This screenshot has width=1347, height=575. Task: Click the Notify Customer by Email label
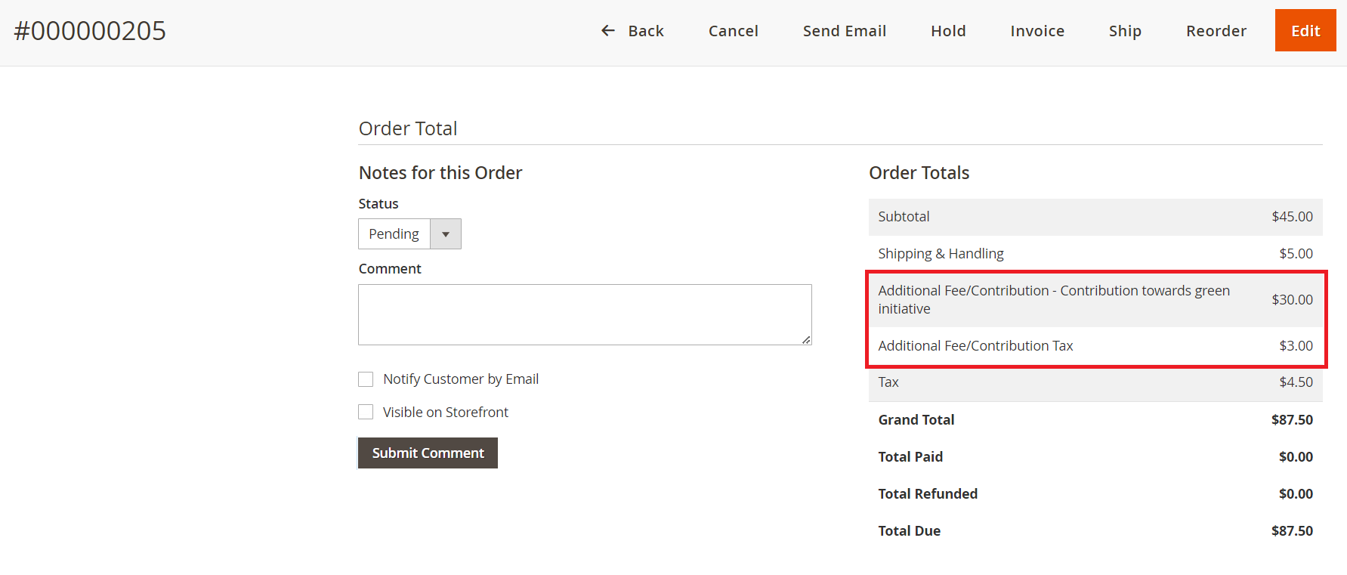(460, 379)
